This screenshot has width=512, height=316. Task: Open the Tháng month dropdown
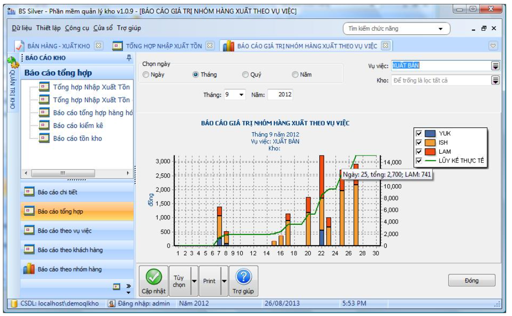[x=242, y=95]
